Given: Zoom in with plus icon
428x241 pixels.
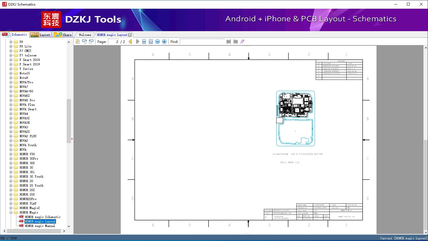Looking at the screenshot, I should coord(164,42).
